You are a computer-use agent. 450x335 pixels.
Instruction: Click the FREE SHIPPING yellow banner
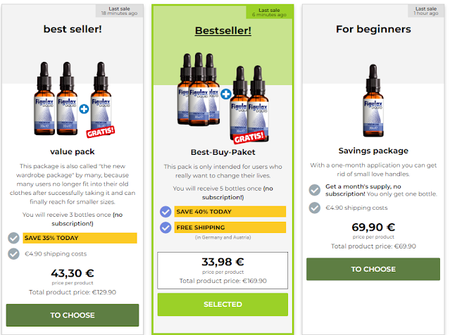pos(230,227)
